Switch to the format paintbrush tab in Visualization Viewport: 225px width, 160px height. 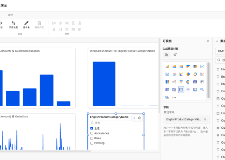(175, 55)
